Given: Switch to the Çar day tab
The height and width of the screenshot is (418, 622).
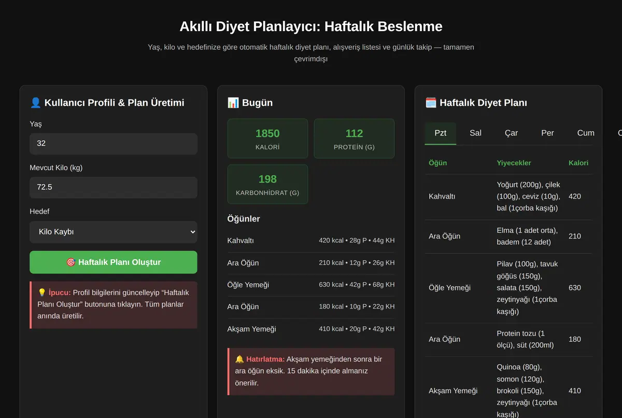Looking at the screenshot, I should 511,133.
